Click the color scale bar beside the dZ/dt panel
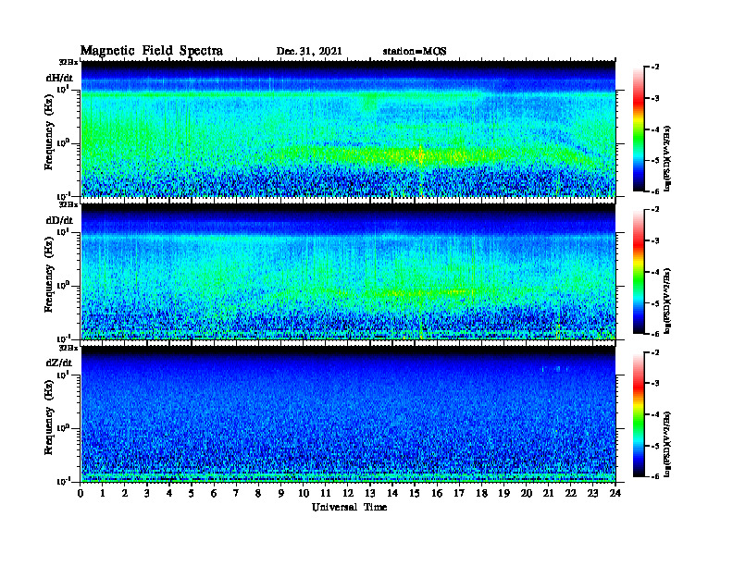 click(639, 414)
